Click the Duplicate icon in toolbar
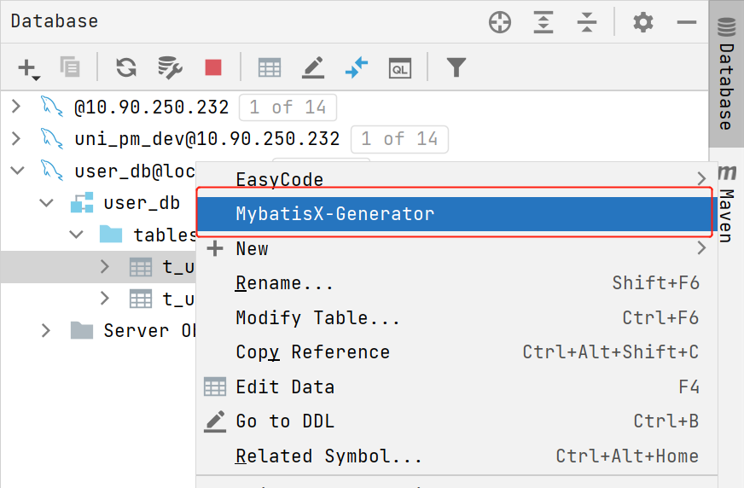744x488 pixels. point(70,67)
